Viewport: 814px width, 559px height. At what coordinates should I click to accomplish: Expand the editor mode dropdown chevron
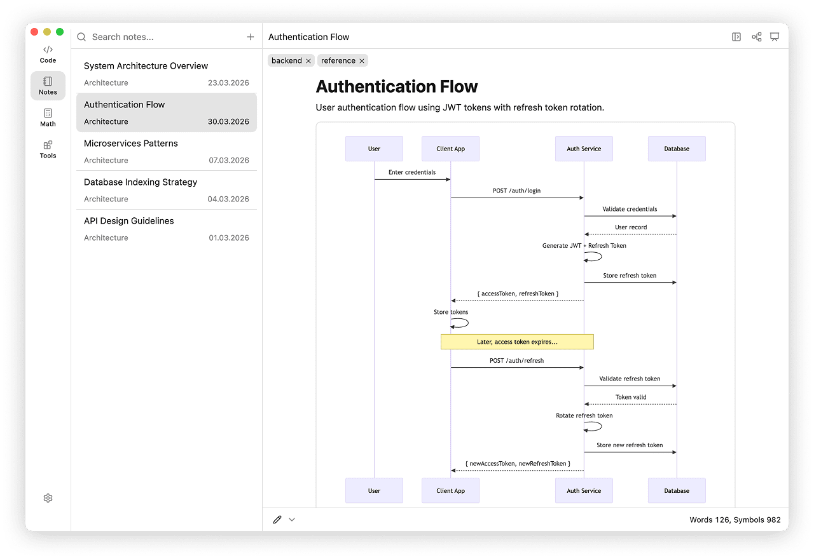click(x=292, y=520)
